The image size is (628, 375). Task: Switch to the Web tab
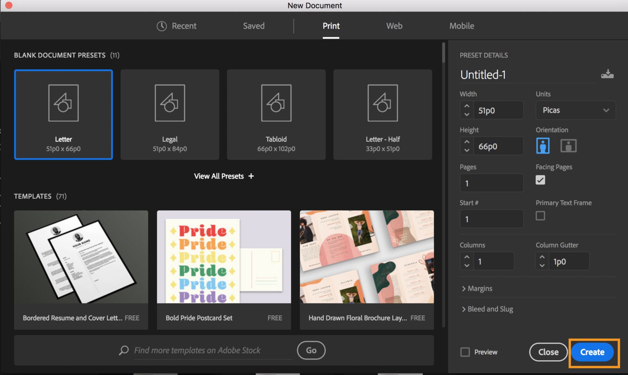(394, 26)
